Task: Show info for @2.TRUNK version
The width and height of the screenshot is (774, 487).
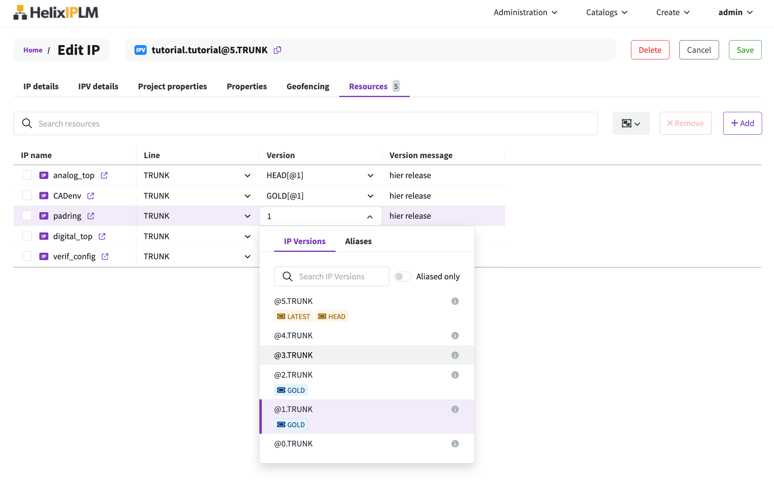Action: (455, 375)
